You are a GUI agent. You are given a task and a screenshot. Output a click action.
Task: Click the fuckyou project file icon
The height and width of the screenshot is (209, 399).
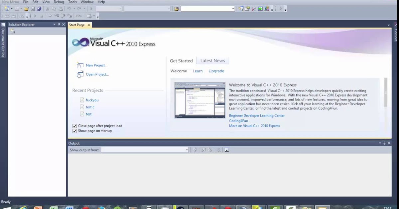click(x=82, y=100)
